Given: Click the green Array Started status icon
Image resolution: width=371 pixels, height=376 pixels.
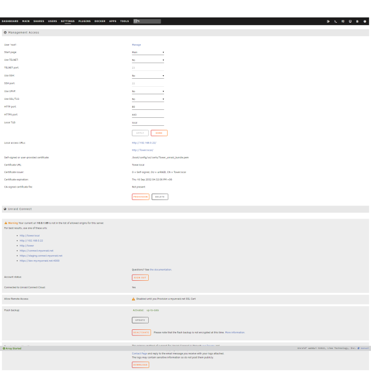Looking at the screenshot, I should coord(4,348).
